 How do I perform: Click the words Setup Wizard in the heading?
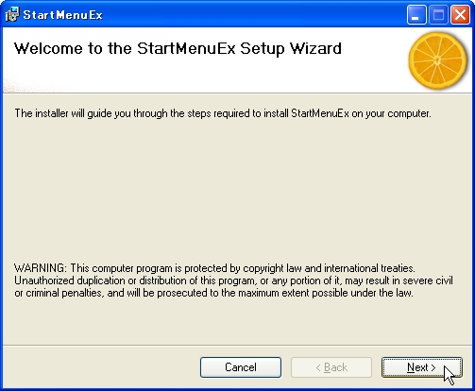[291, 49]
